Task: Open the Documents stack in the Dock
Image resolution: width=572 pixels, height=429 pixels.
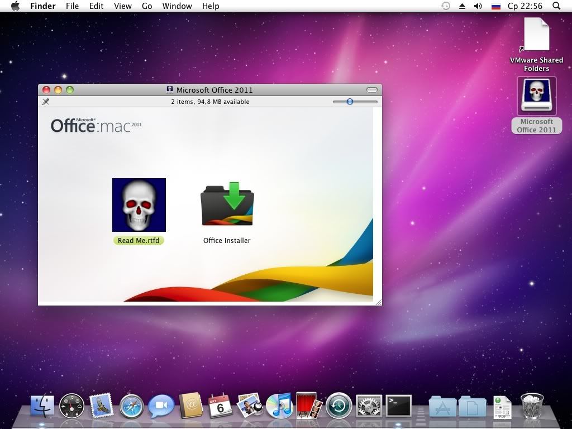Action: pos(473,407)
